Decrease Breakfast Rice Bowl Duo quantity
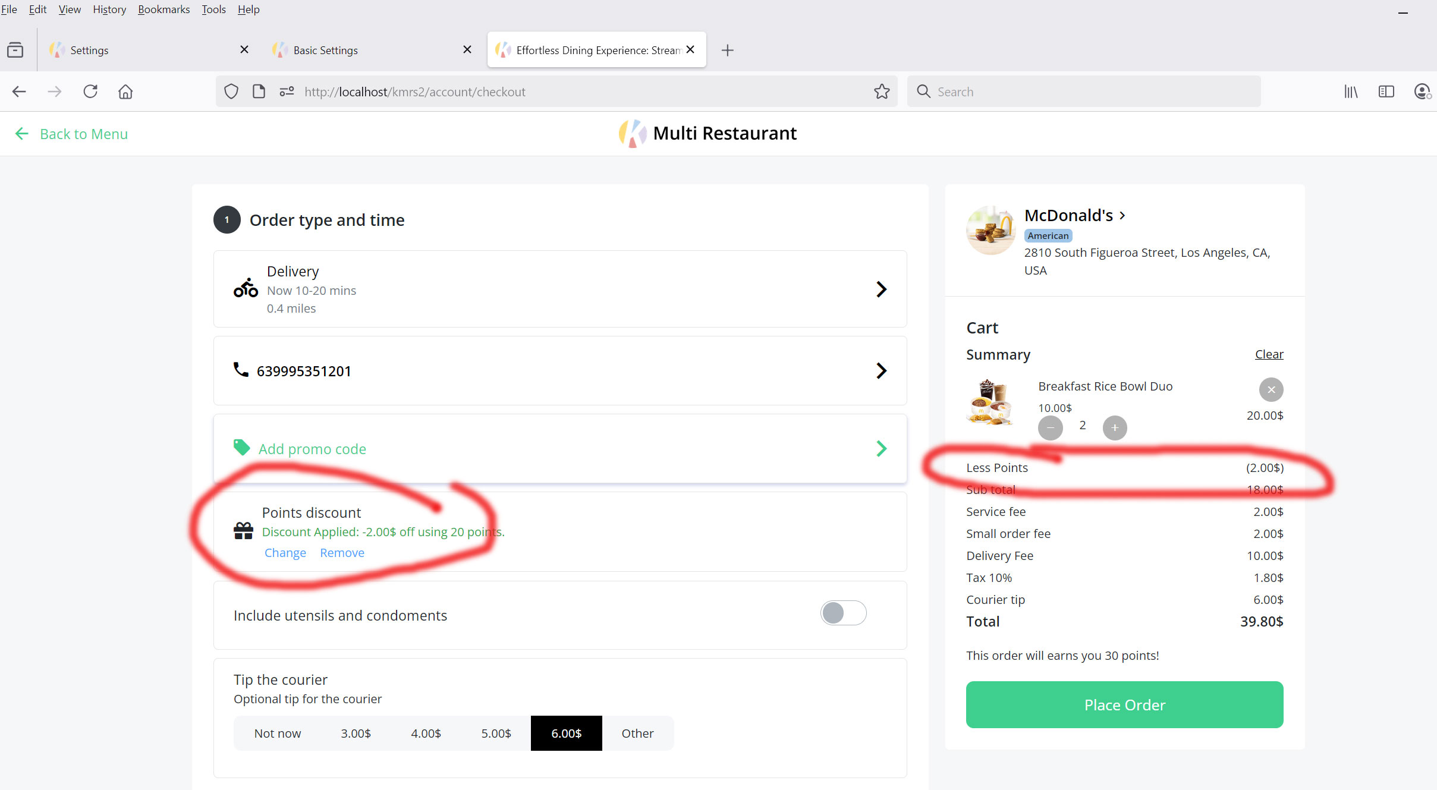 [1051, 428]
